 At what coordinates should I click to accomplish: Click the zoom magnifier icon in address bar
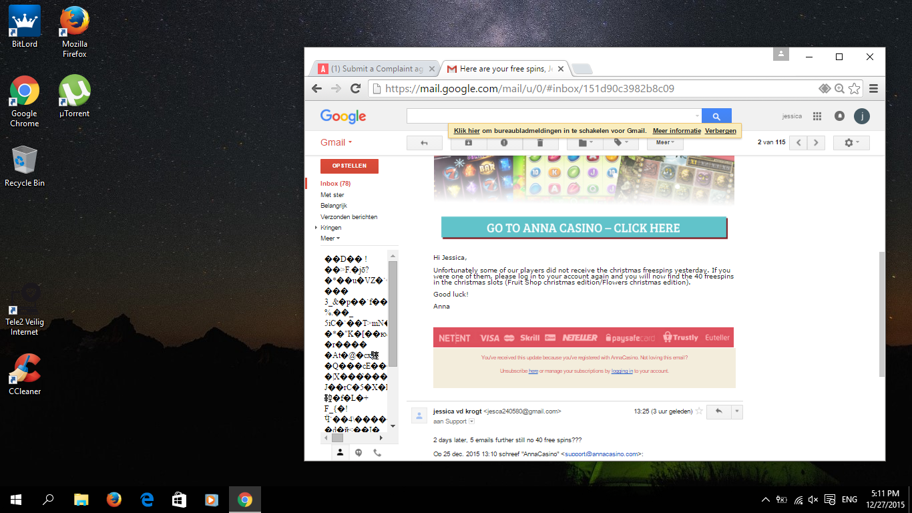coord(840,88)
